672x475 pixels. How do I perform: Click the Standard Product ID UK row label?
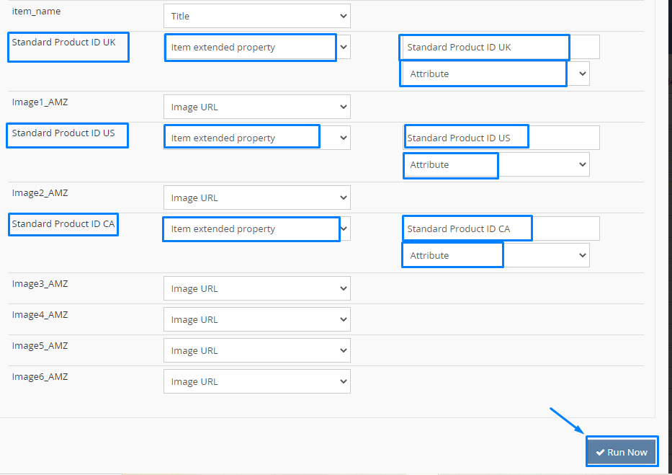[63, 42]
